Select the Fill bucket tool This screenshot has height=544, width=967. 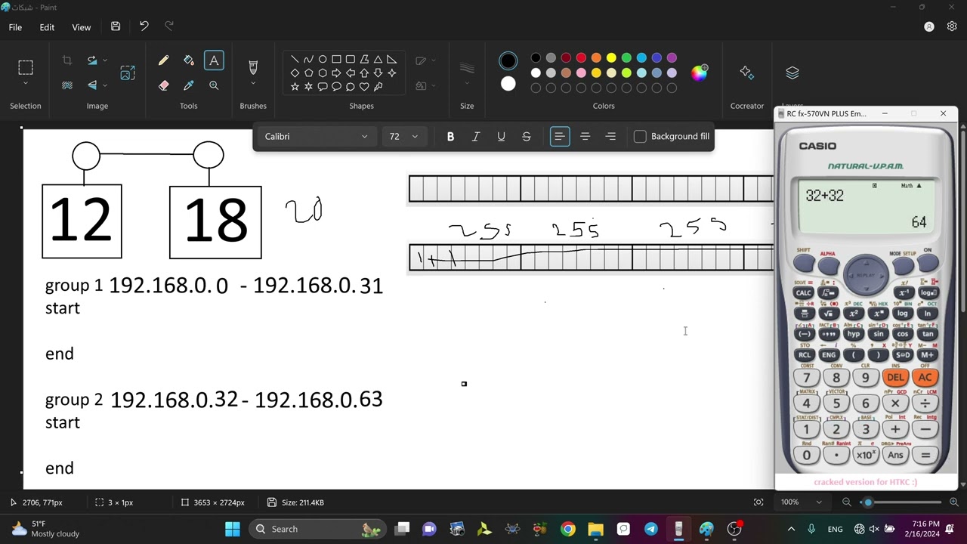point(189,60)
